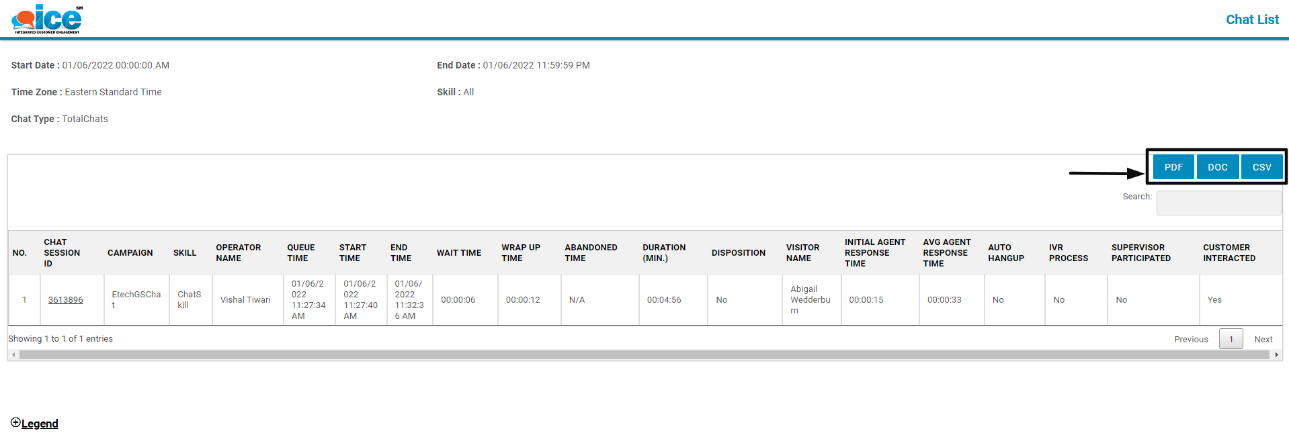Screen dimensions: 1289x447
Task: Sort by Campaign column header
Action: 130,253
